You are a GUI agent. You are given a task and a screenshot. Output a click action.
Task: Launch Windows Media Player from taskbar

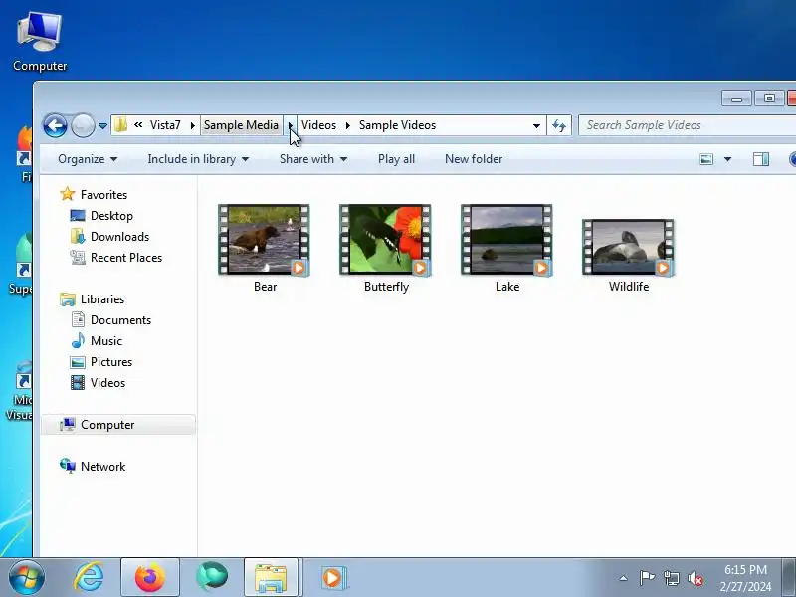(x=333, y=578)
